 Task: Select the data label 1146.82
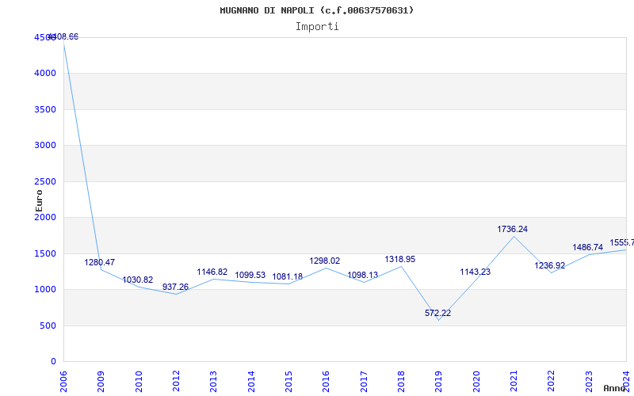coord(212,272)
